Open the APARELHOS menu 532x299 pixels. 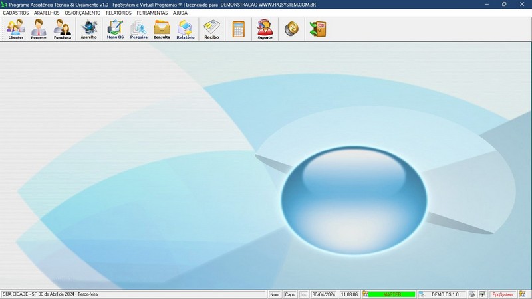click(x=47, y=13)
